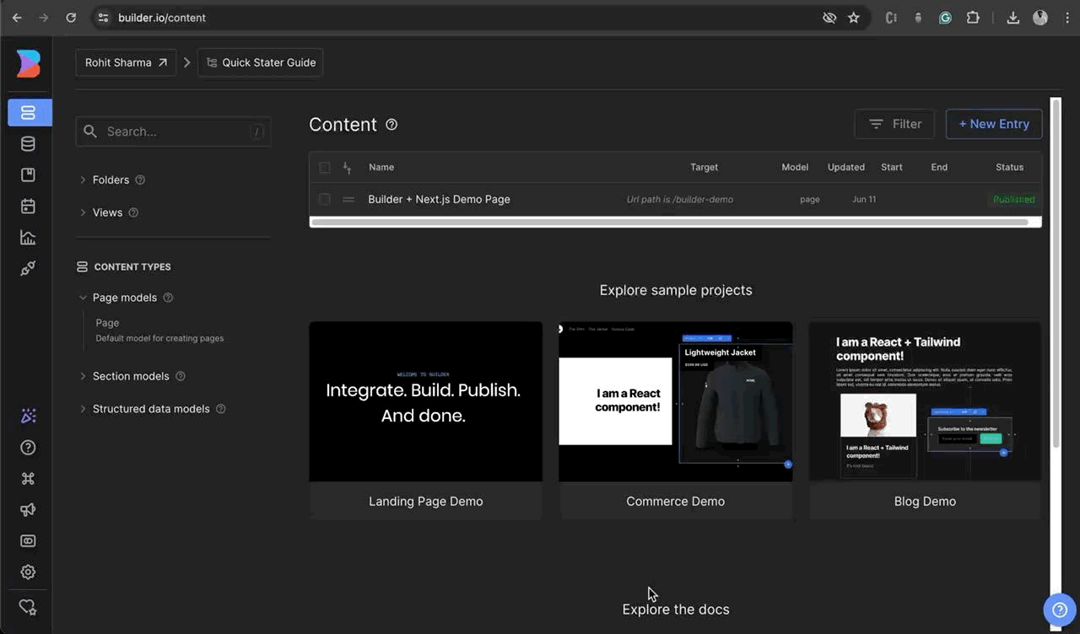
Task: Click the heart star feedback icon
Action: click(28, 606)
